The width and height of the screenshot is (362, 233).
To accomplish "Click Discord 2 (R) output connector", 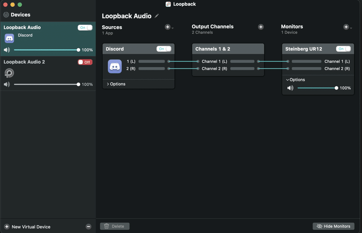I will click(169, 69).
